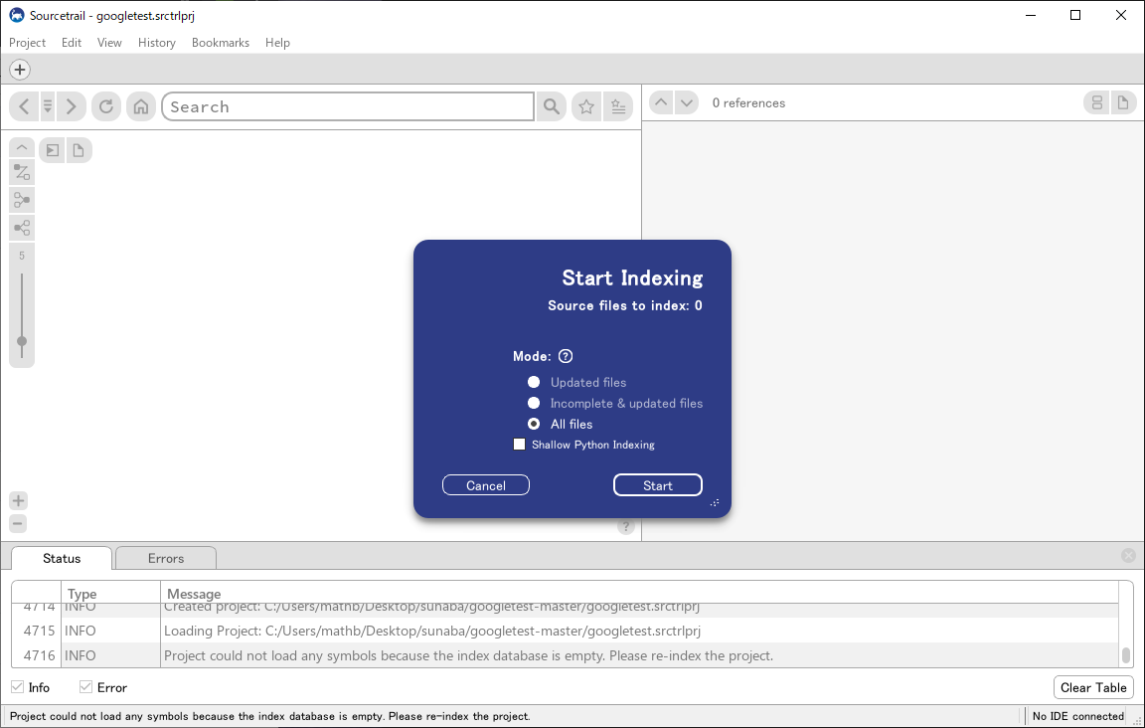Switch to the Errors tab
The height and width of the screenshot is (728, 1145).
(166, 558)
